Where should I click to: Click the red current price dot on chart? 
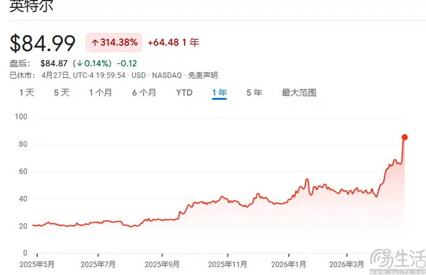point(404,137)
